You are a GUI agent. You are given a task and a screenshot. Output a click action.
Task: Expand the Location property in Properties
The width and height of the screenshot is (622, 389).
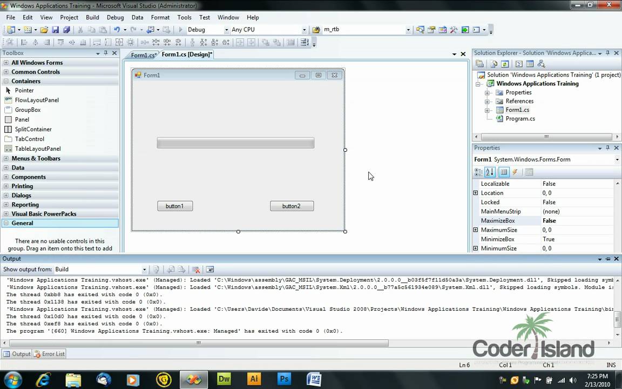click(476, 193)
